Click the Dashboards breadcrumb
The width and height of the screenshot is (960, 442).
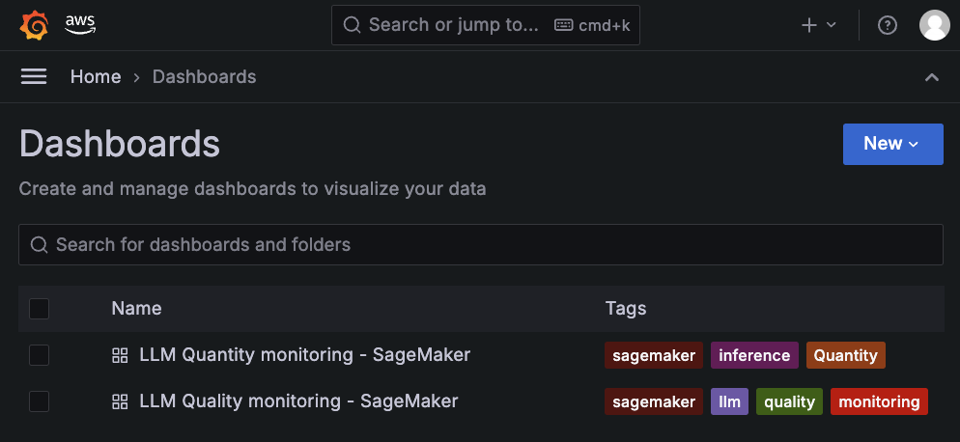(204, 76)
